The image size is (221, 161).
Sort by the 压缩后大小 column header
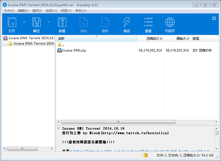point(151,38)
